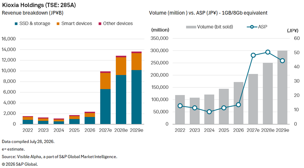The height and width of the screenshot is (168, 304).
Task: Click the 'Smart devices' legend label
Action: click(x=77, y=23)
